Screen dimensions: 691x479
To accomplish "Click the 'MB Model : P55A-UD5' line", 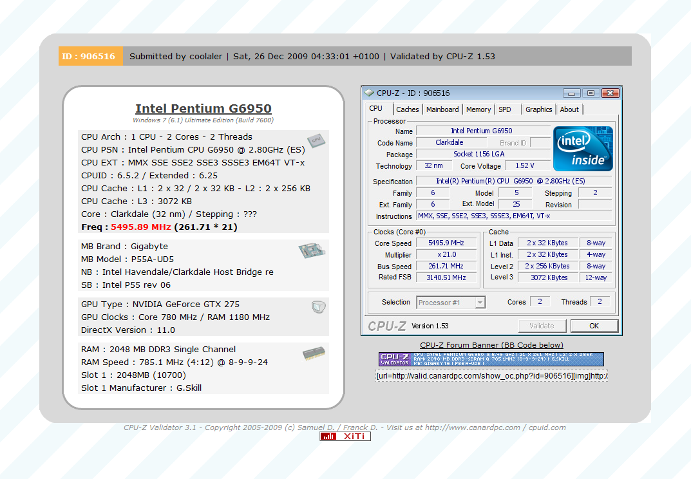I will pyautogui.click(x=128, y=259).
